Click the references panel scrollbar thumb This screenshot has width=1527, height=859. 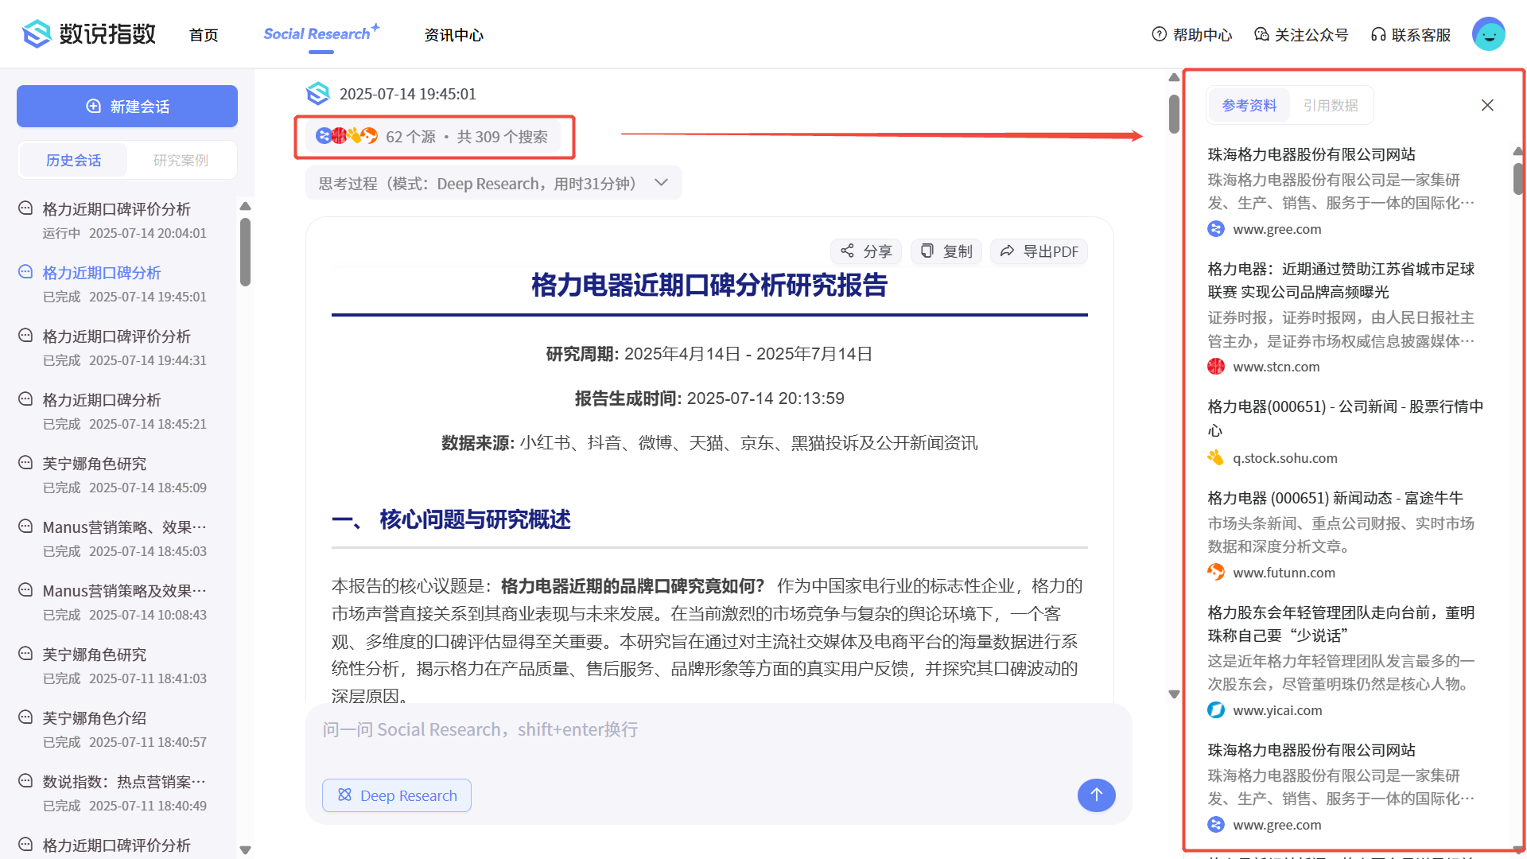[1517, 178]
